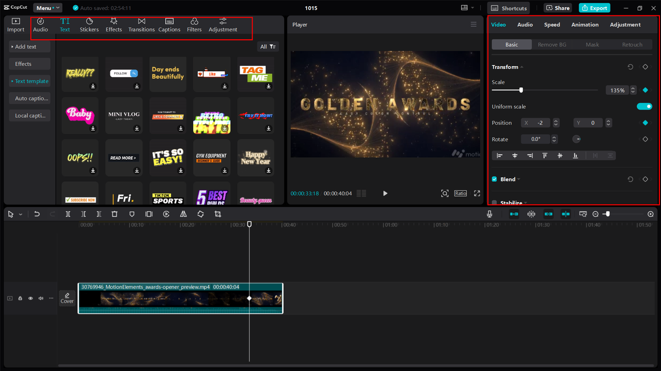Select the Mask sub-tab
The height and width of the screenshot is (371, 661).
(592, 44)
